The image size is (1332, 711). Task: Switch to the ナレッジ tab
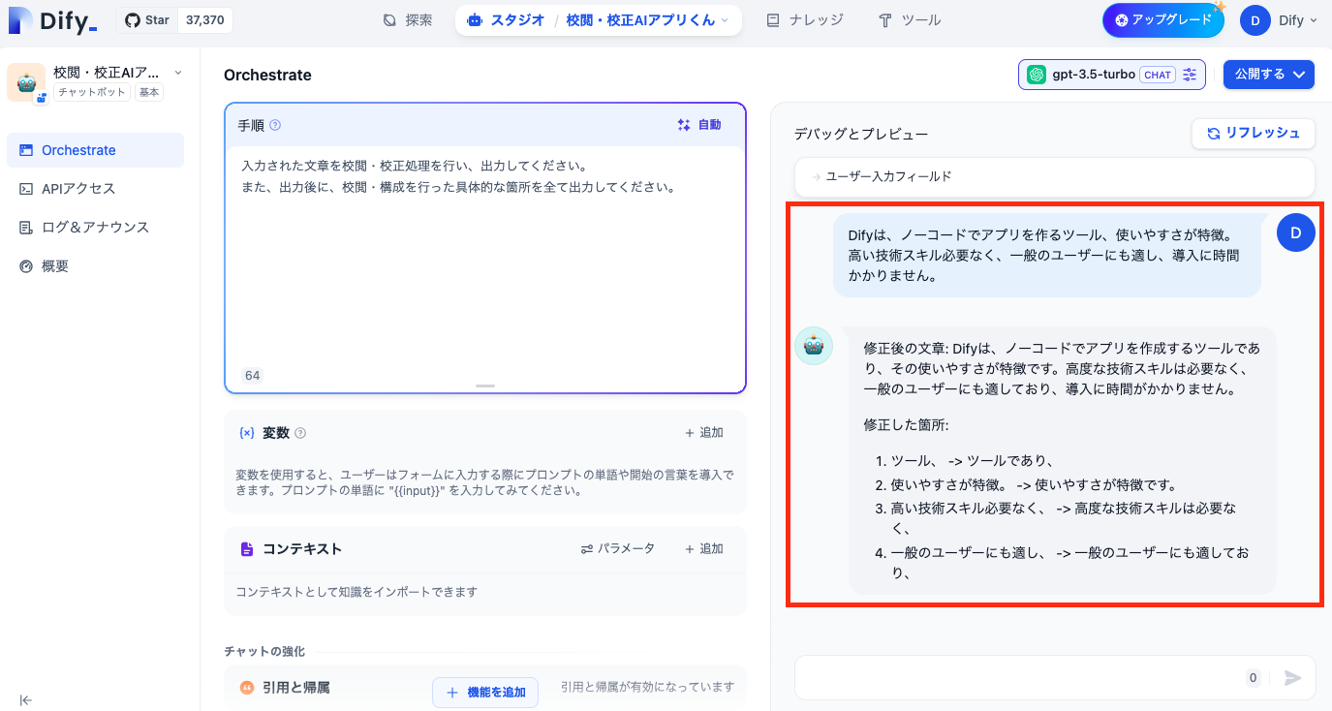[x=805, y=19]
